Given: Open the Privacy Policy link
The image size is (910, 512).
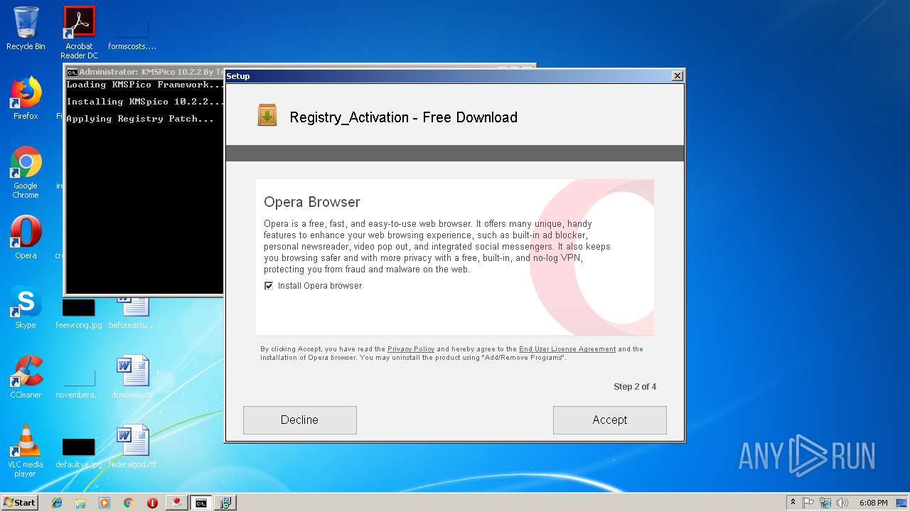Looking at the screenshot, I should pyautogui.click(x=411, y=349).
